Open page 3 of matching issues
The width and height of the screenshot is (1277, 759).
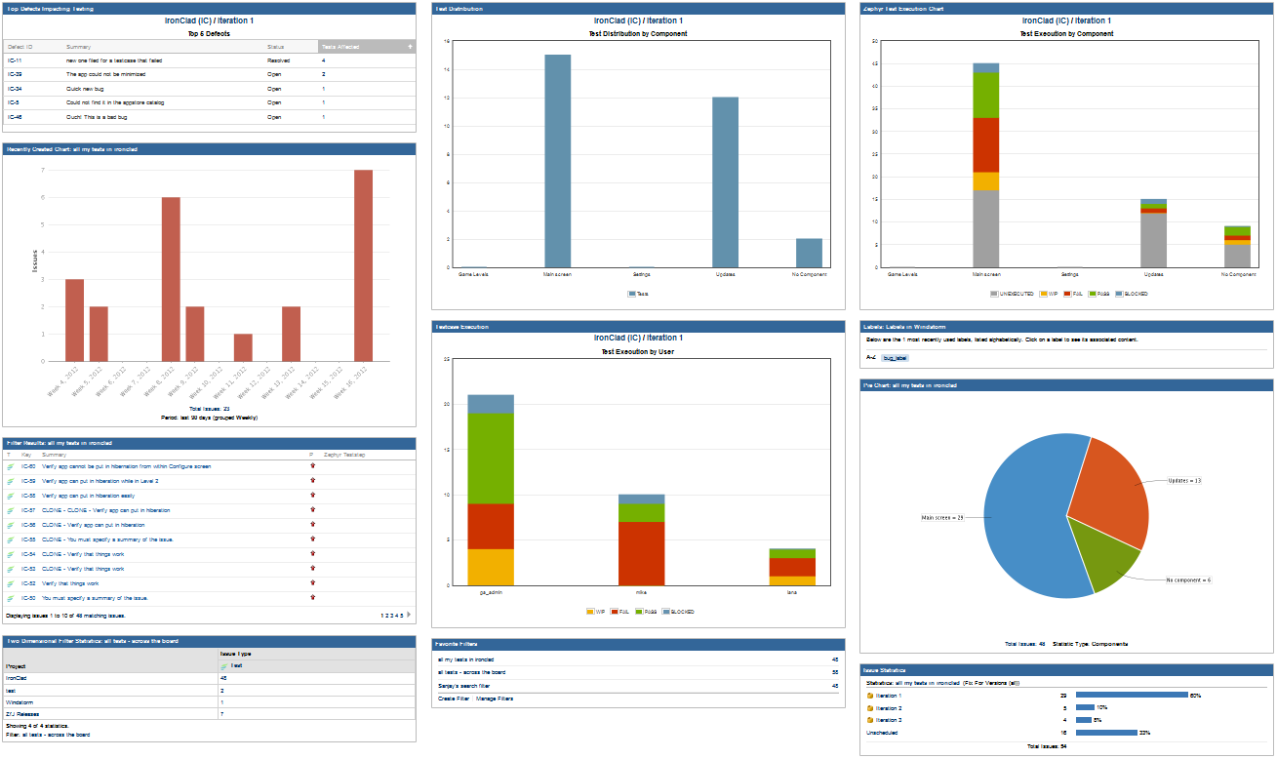[x=390, y=615]
